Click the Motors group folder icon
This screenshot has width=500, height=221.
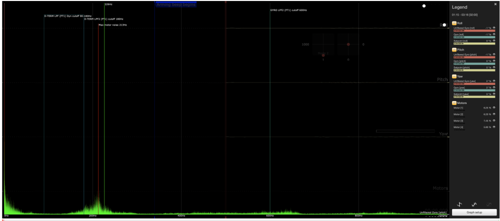(454, 103)
